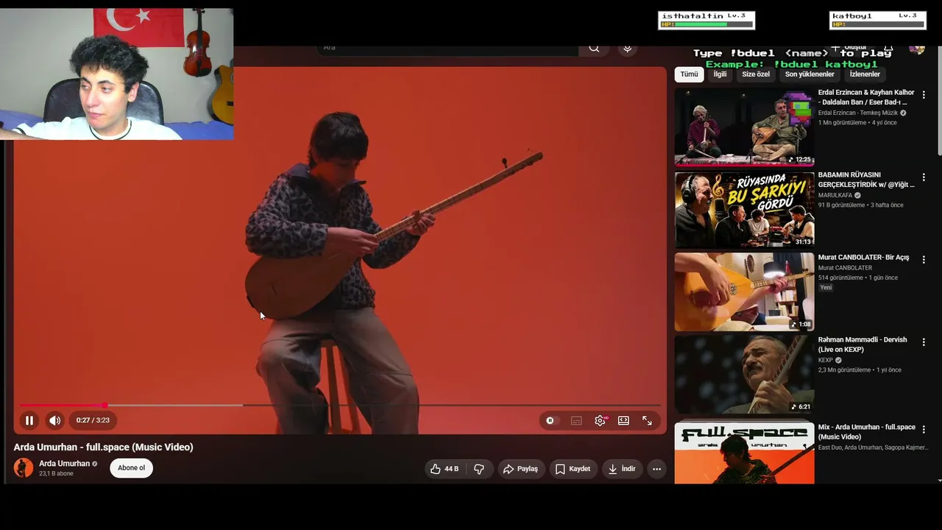Click the Oluştur create button

[849, 49]
